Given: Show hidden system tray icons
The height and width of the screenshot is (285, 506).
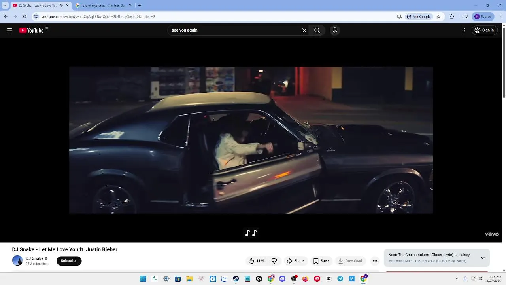Looking at the screenshot, I should pyautogui.click(x=457, y=279).
